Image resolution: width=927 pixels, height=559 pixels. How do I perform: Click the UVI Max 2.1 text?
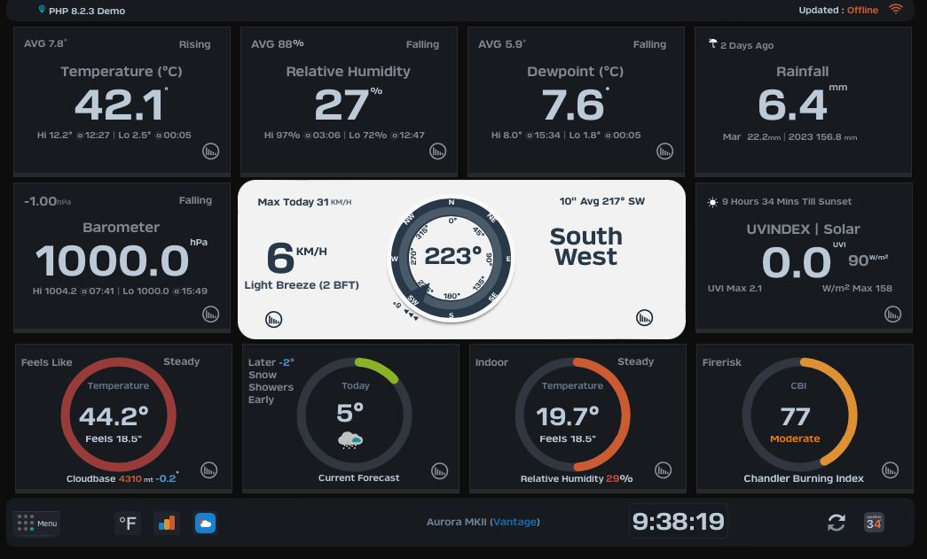[x=735, y=289]
